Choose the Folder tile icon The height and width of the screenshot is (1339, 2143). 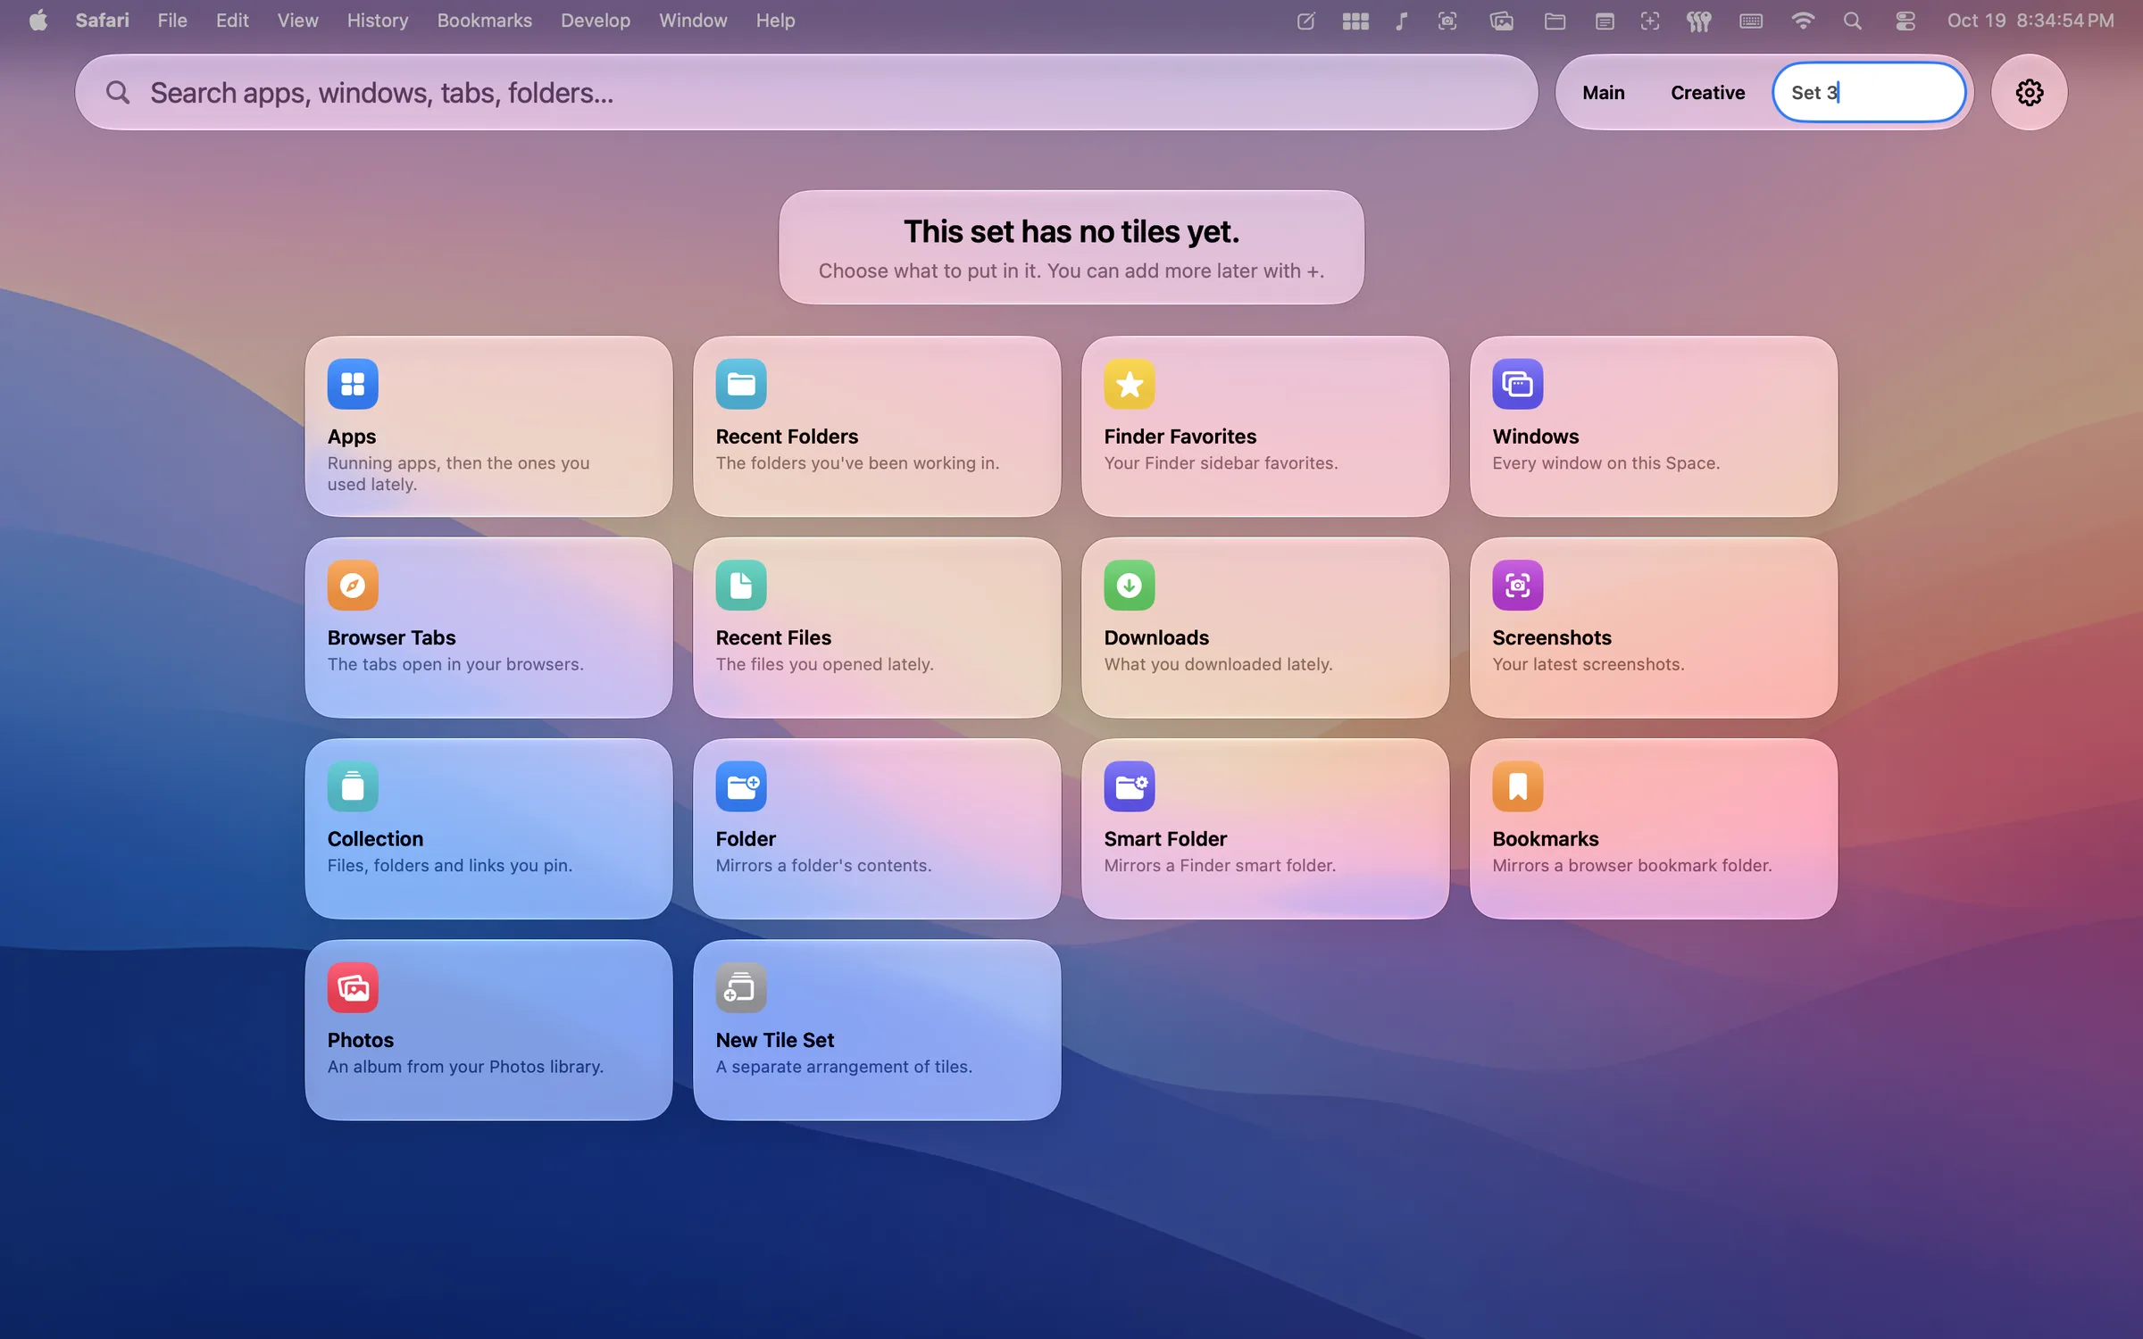pos(741,786)
